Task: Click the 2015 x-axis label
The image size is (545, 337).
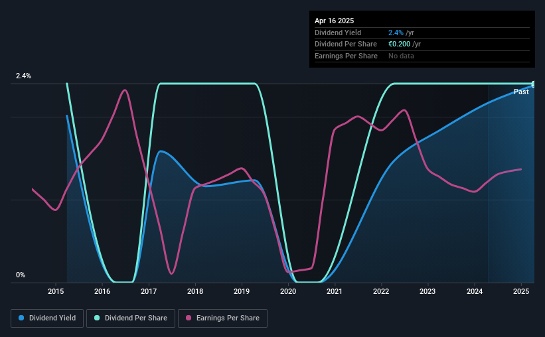Action: pos(56,291)
